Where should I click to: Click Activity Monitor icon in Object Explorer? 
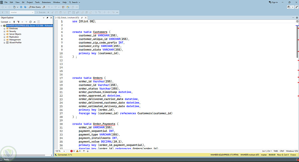pyautogui.click(x=34, y=22)
